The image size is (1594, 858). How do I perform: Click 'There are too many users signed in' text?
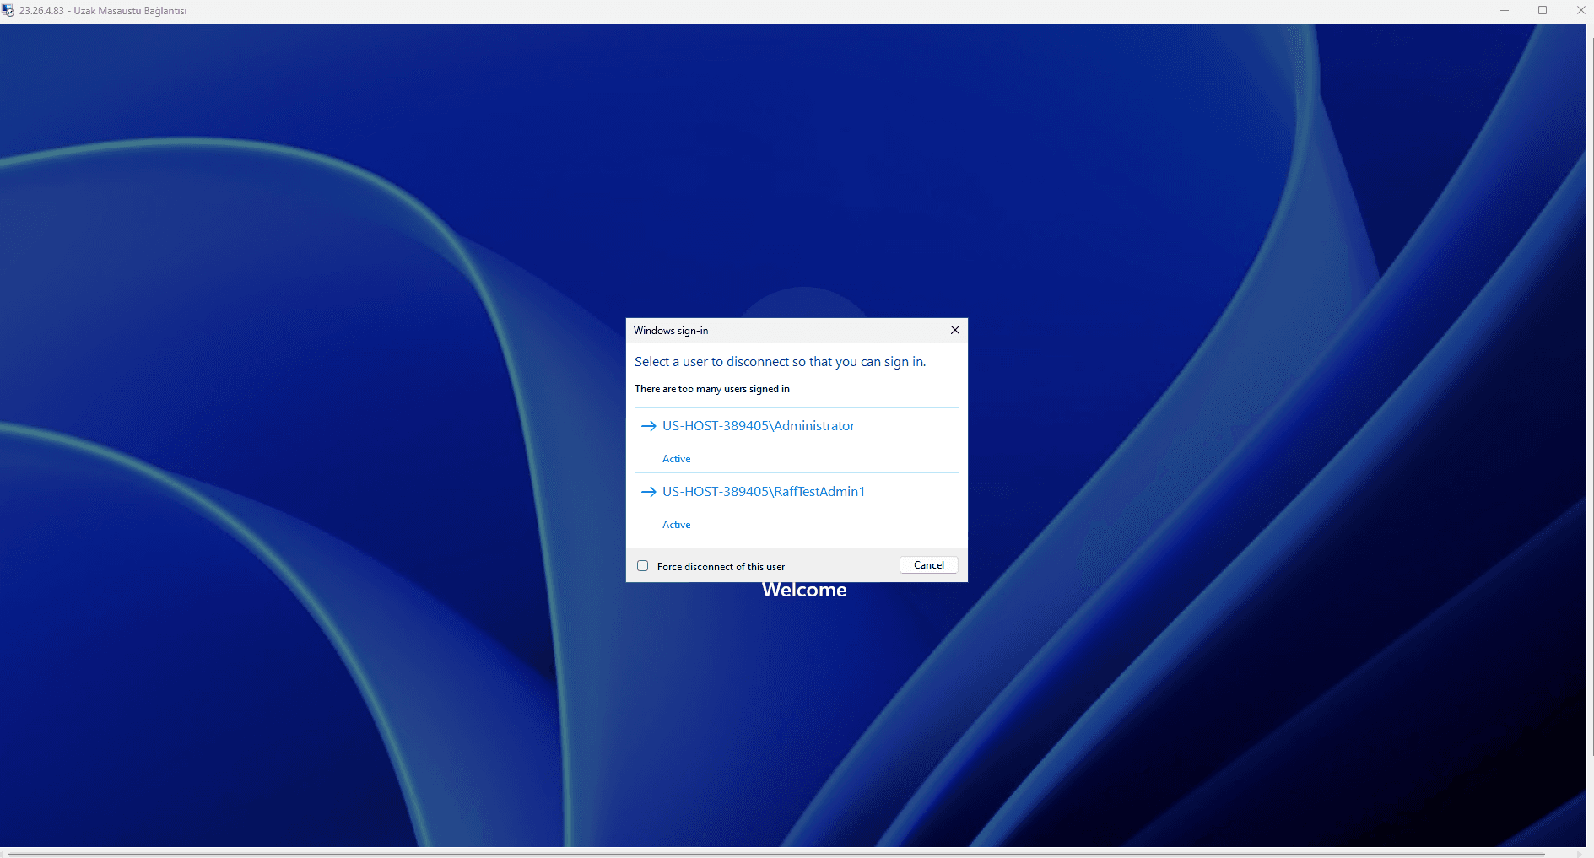712,389
